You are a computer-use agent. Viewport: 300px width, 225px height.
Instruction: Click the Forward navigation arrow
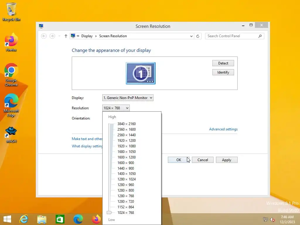pyautogui.click(x=52, y=36)
